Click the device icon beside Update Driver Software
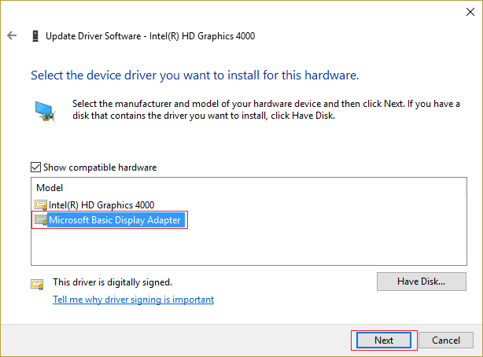 [35, 36]
